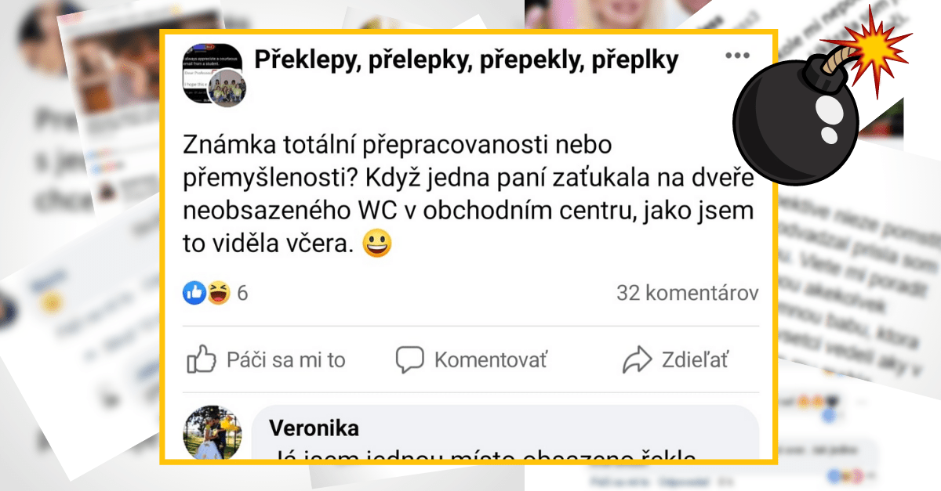This screenshot has height=491, width=941.
Task: Open the 32 komentárov comments link
Action: (x=687, y=291)
